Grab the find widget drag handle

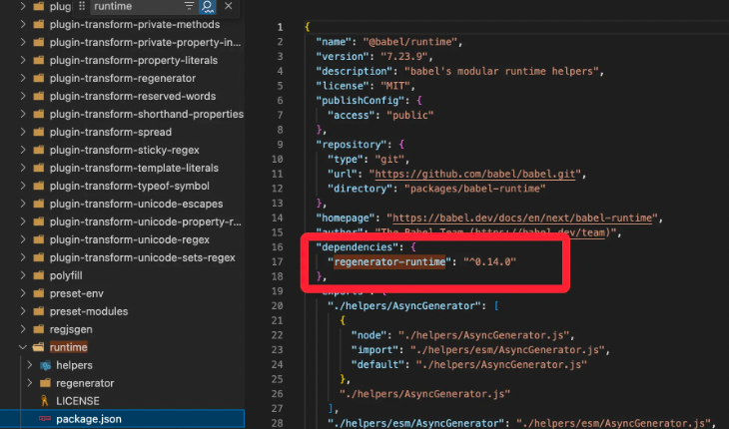82,6
